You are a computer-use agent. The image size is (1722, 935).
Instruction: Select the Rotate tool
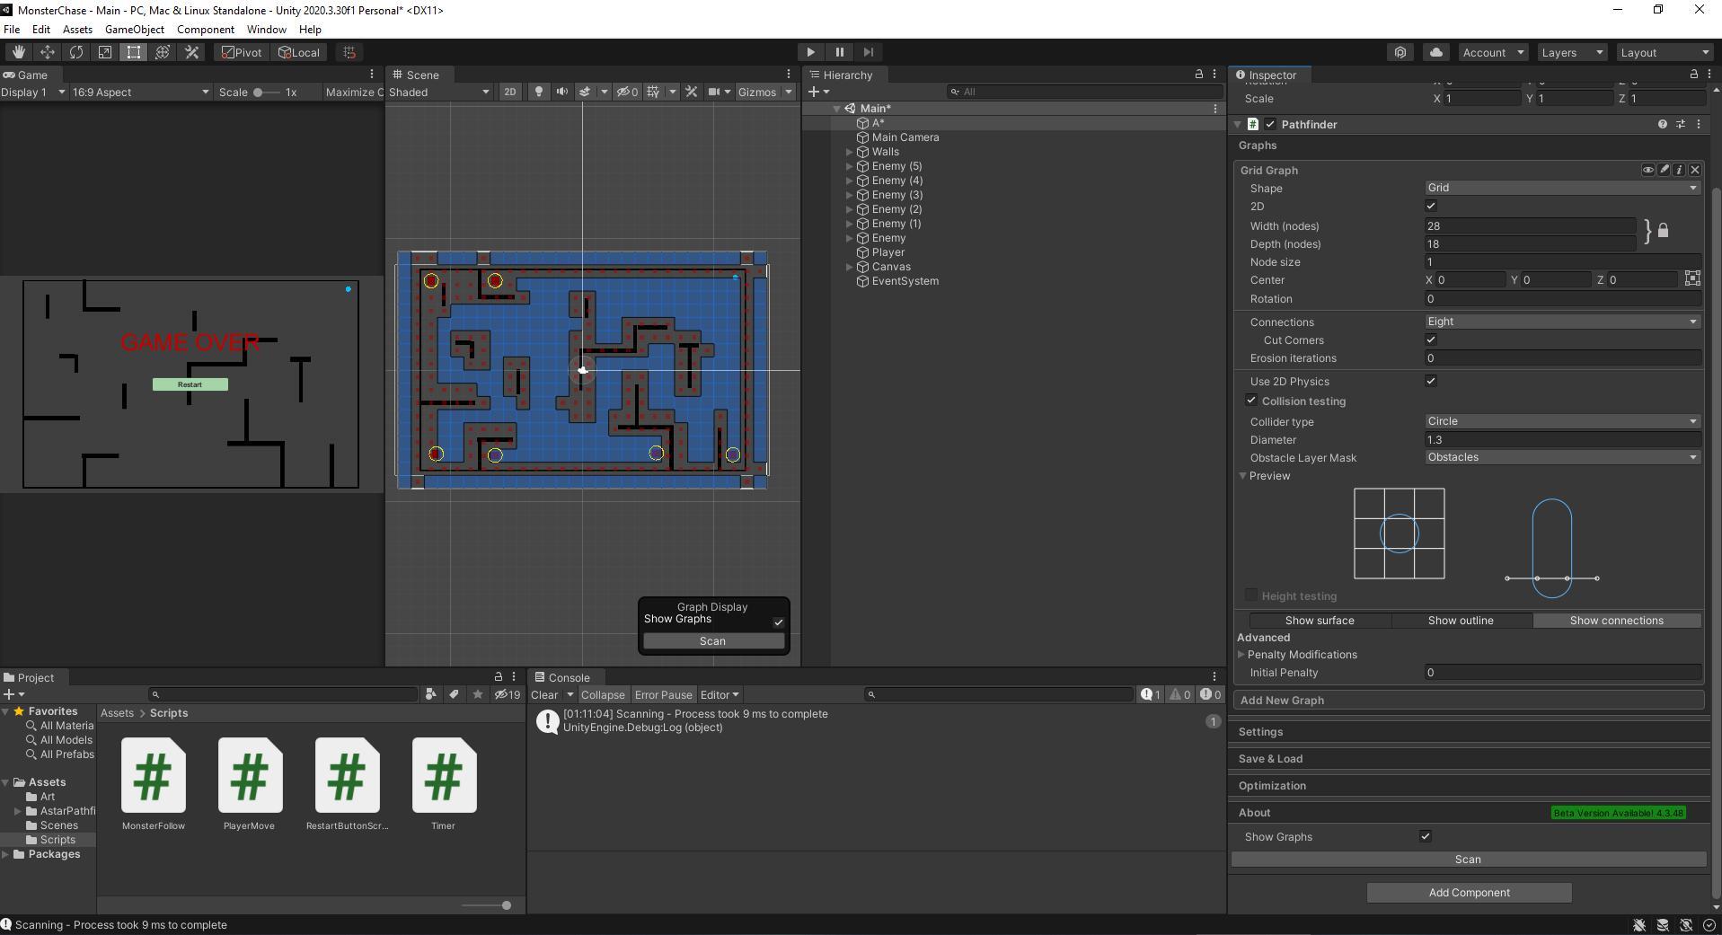pos(76,52)
